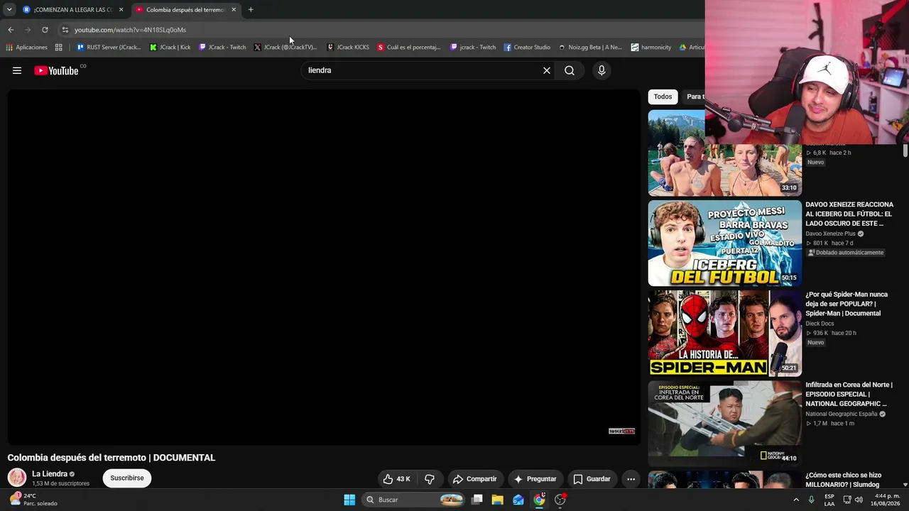View site info icon in address bar
Image resolution: width=909 pixels, height=511 pixels.
click(65, 30)
